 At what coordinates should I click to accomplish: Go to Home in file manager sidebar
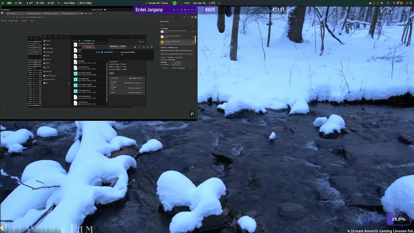[57, 45]
